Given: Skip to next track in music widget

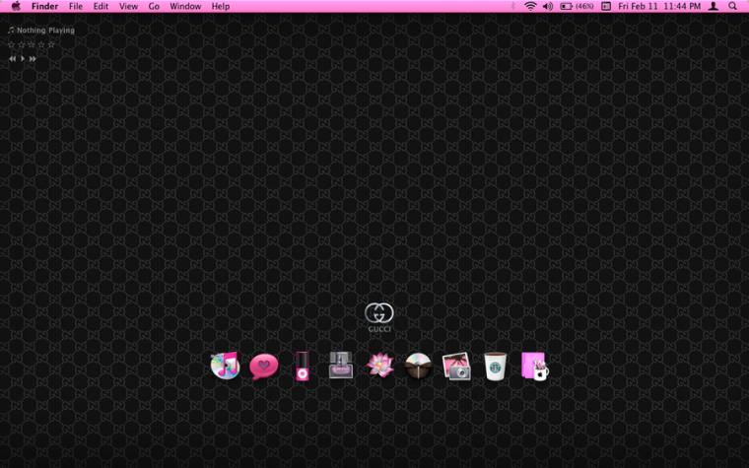Looking at the screenshot, I should click(33, 59).
